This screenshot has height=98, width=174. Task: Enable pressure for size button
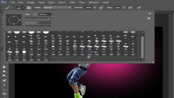point(139,8)
